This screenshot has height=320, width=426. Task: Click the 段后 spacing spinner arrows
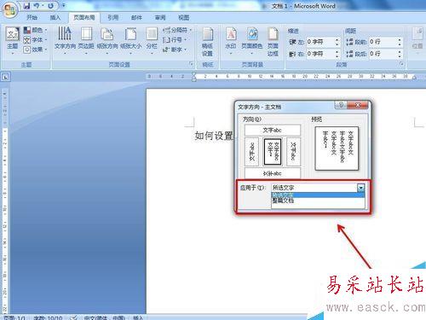tap(400, 54)
